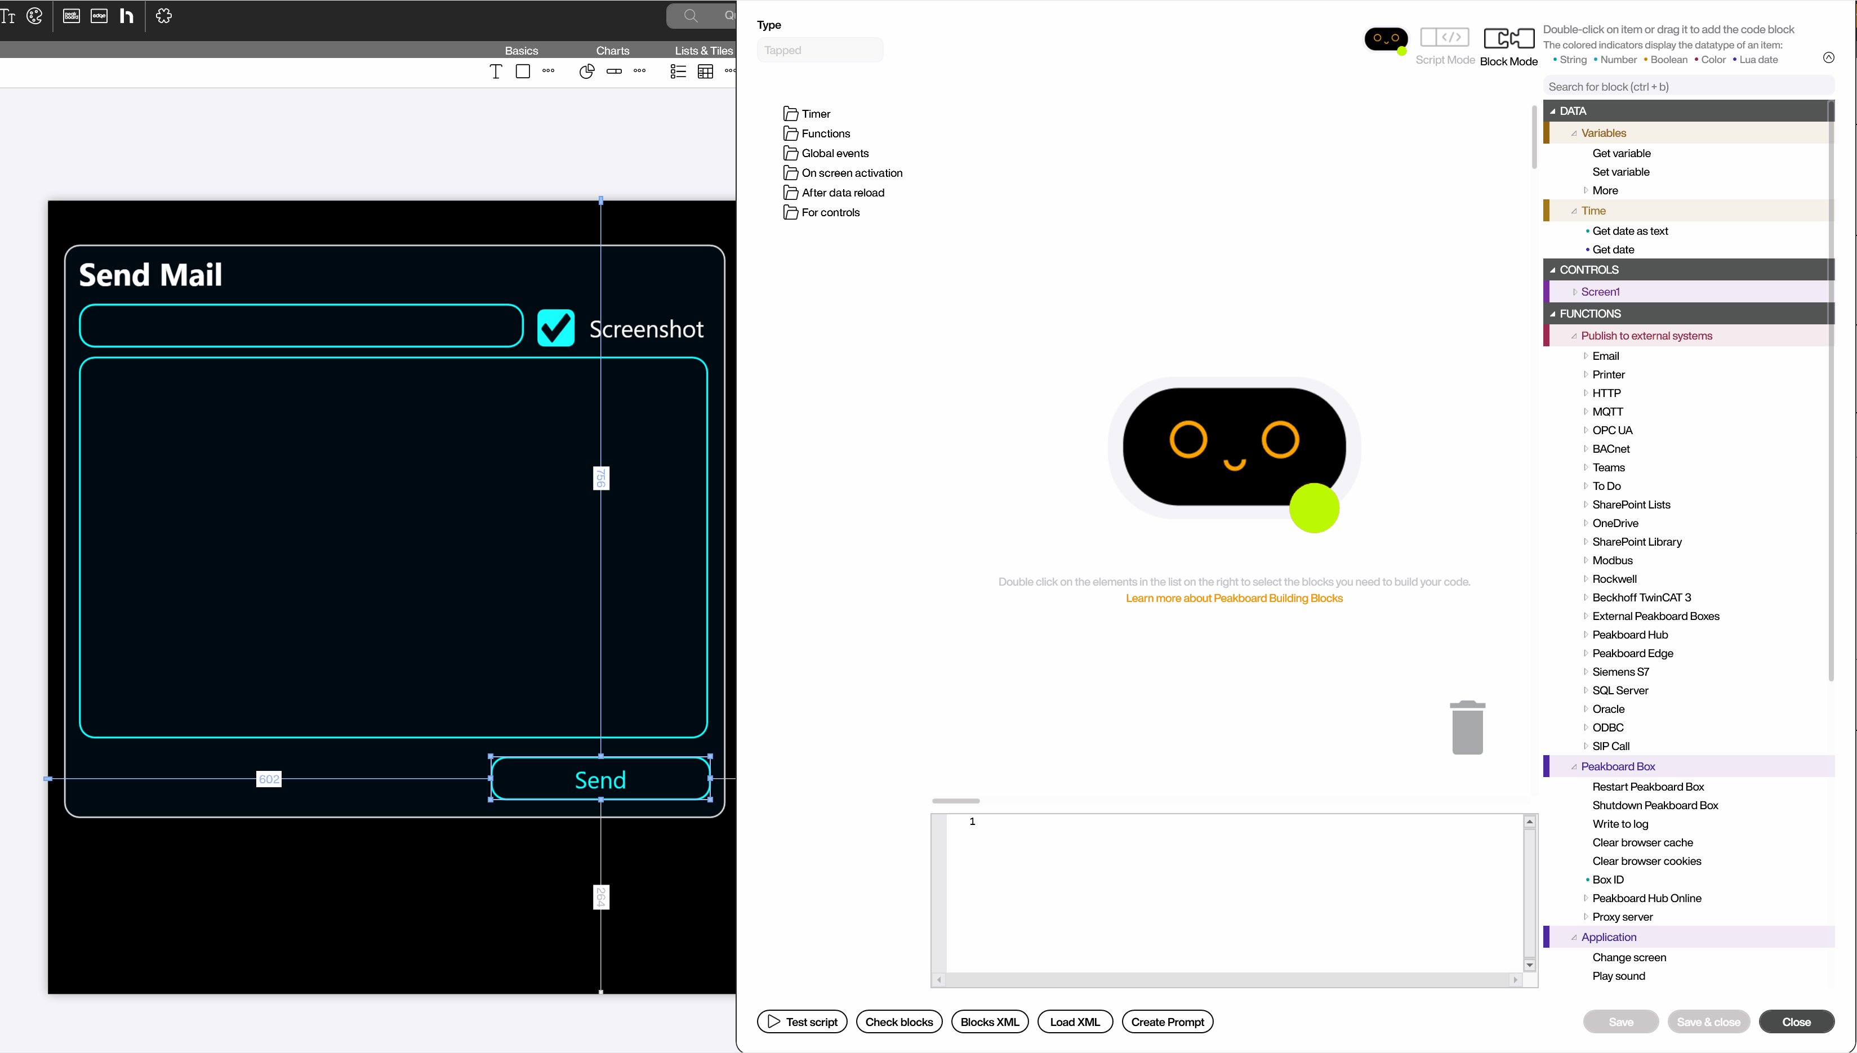Collapse the Variables section

point(1575,132)
